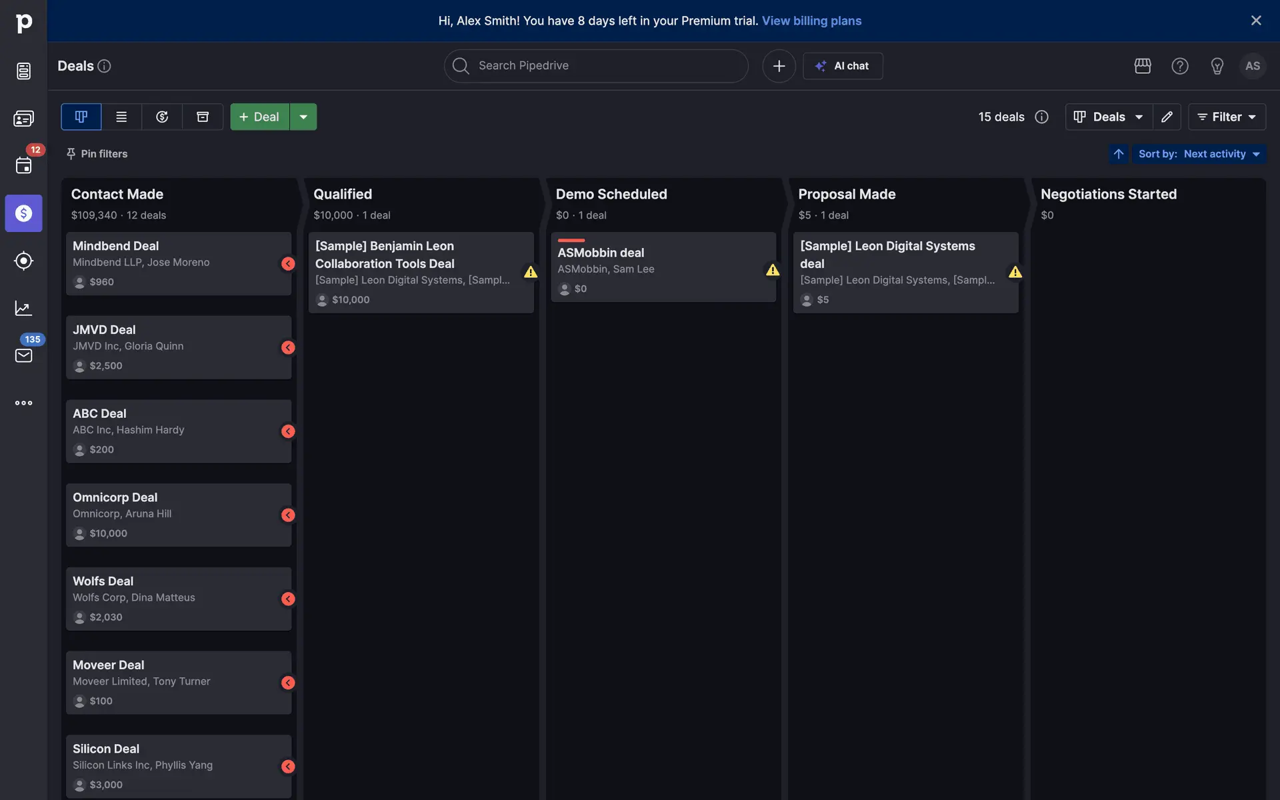Screen dimensions: 1280x800
Task: Open Activities calendar with 12 badge
Action: tap(23, 165)
